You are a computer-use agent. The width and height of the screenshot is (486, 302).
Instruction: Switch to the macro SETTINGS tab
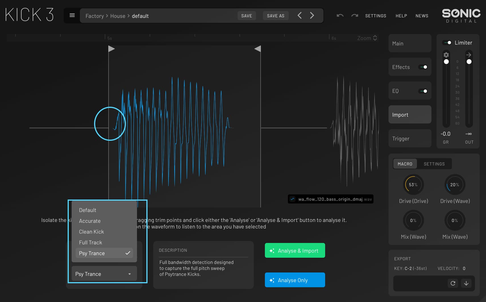(434, 164)
